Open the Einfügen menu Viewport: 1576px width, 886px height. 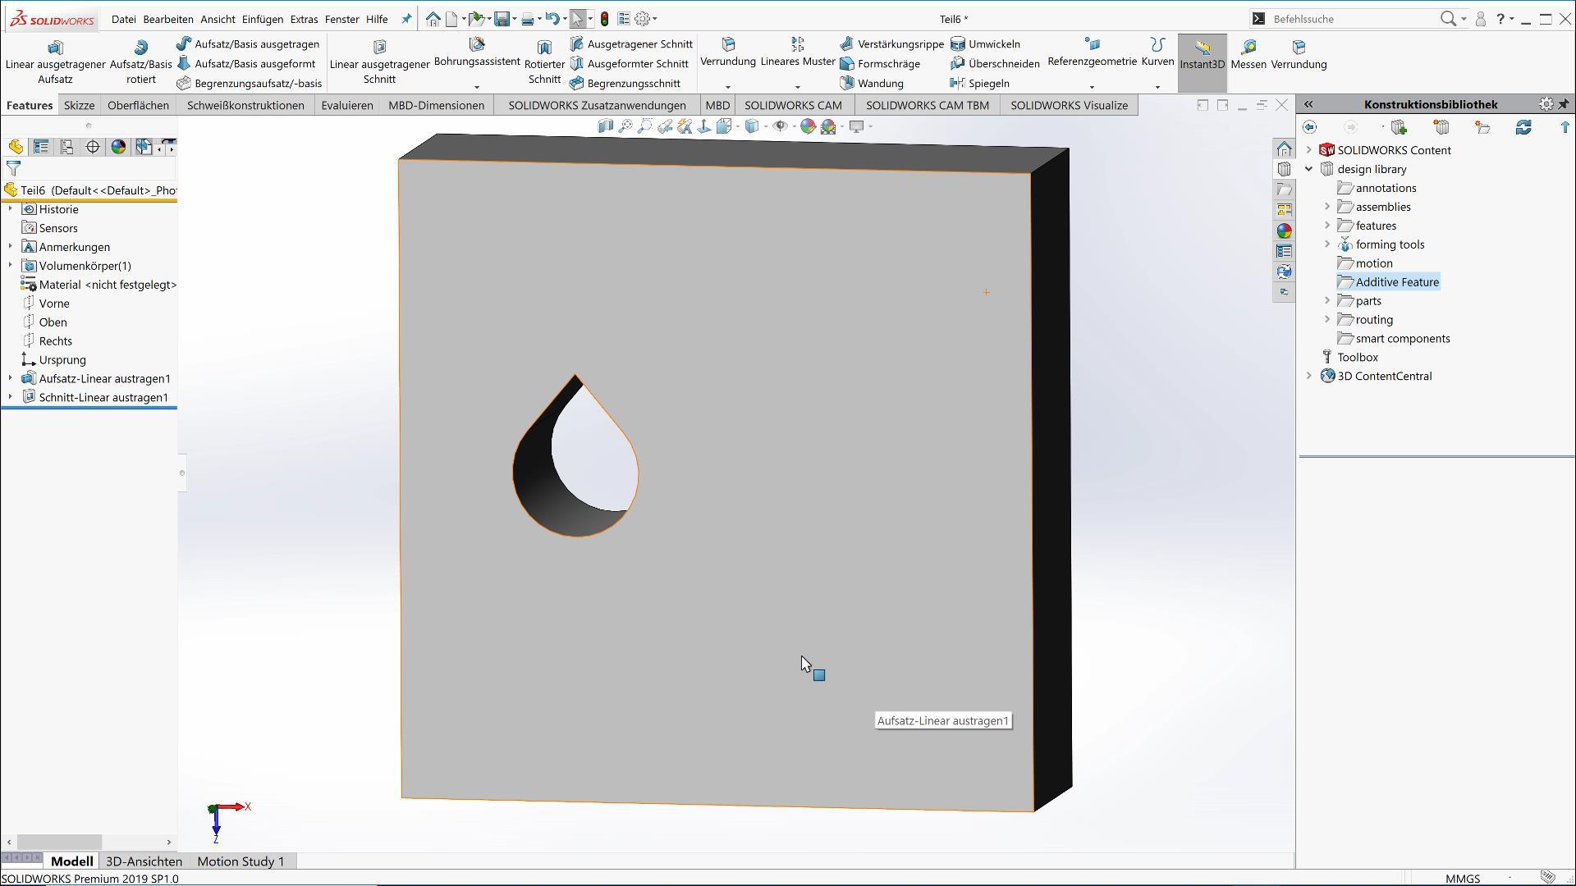(262, 19)
